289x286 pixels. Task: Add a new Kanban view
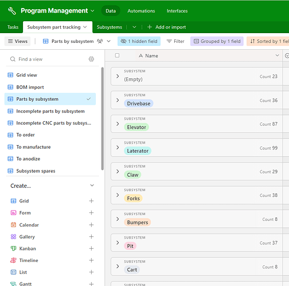pos(91,248)
